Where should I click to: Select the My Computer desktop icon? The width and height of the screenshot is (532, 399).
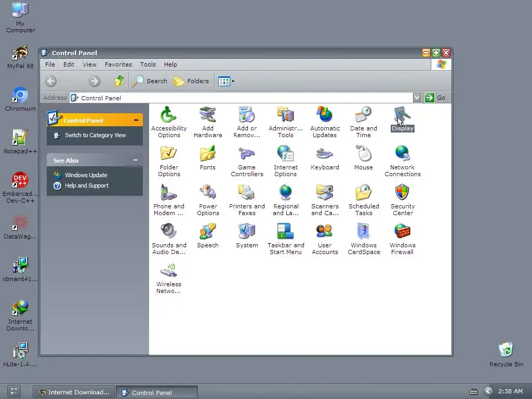tap(20, 17)
